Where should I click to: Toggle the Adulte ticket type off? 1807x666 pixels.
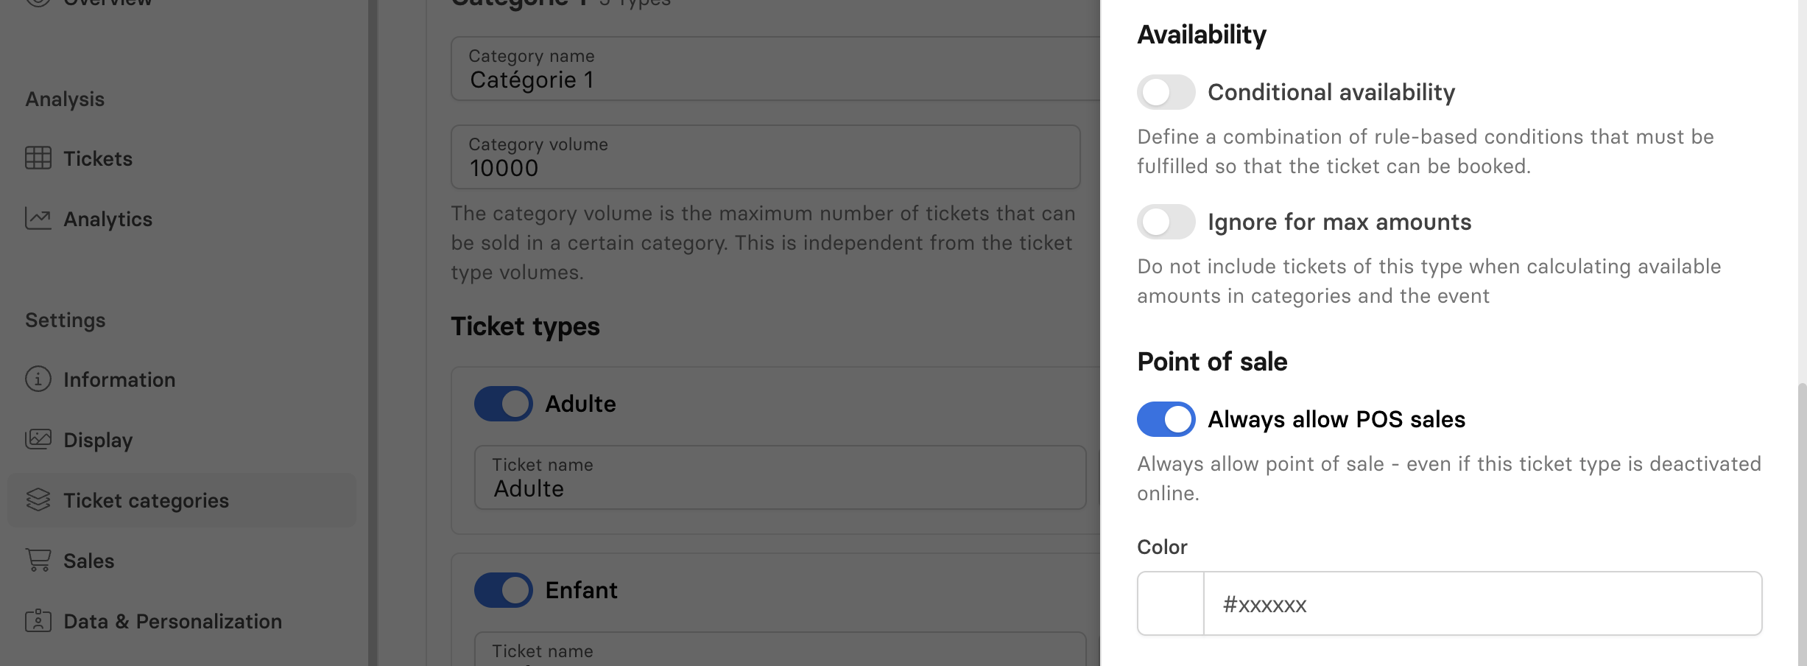pyautogui.click(x=503, y=404)
